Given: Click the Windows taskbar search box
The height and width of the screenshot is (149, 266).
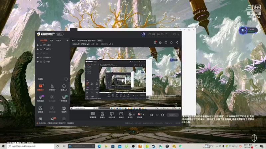Looking at the screenshot, I should pyautogui.click(x=31, y=146).
